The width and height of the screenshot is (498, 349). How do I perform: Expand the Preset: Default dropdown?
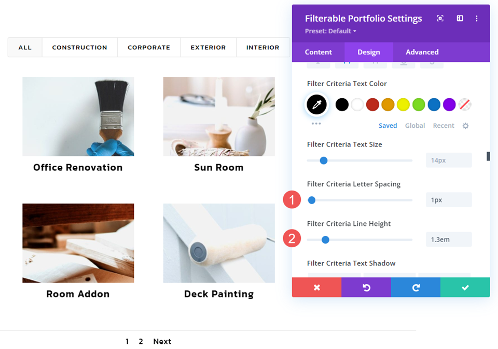pos(330,31)
